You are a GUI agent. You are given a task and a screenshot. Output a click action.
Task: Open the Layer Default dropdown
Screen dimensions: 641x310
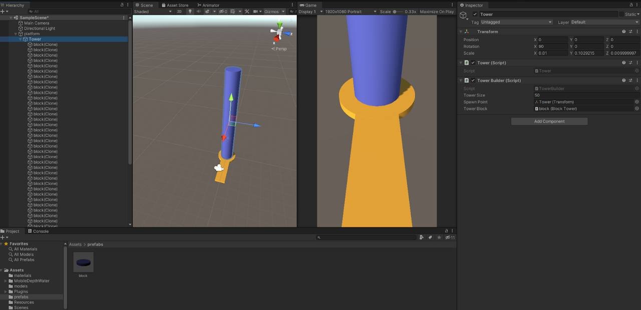(x=604, y=22)
